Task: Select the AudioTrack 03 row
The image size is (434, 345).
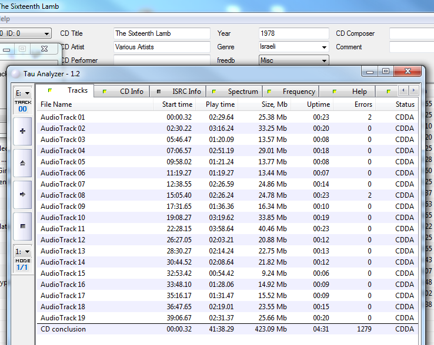Action: point(227,140)
